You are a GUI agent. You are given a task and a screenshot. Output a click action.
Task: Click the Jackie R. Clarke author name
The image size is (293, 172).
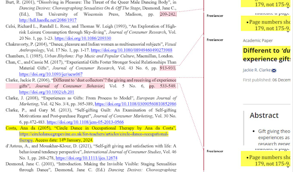pyautogui.click(x=256, y=70)
